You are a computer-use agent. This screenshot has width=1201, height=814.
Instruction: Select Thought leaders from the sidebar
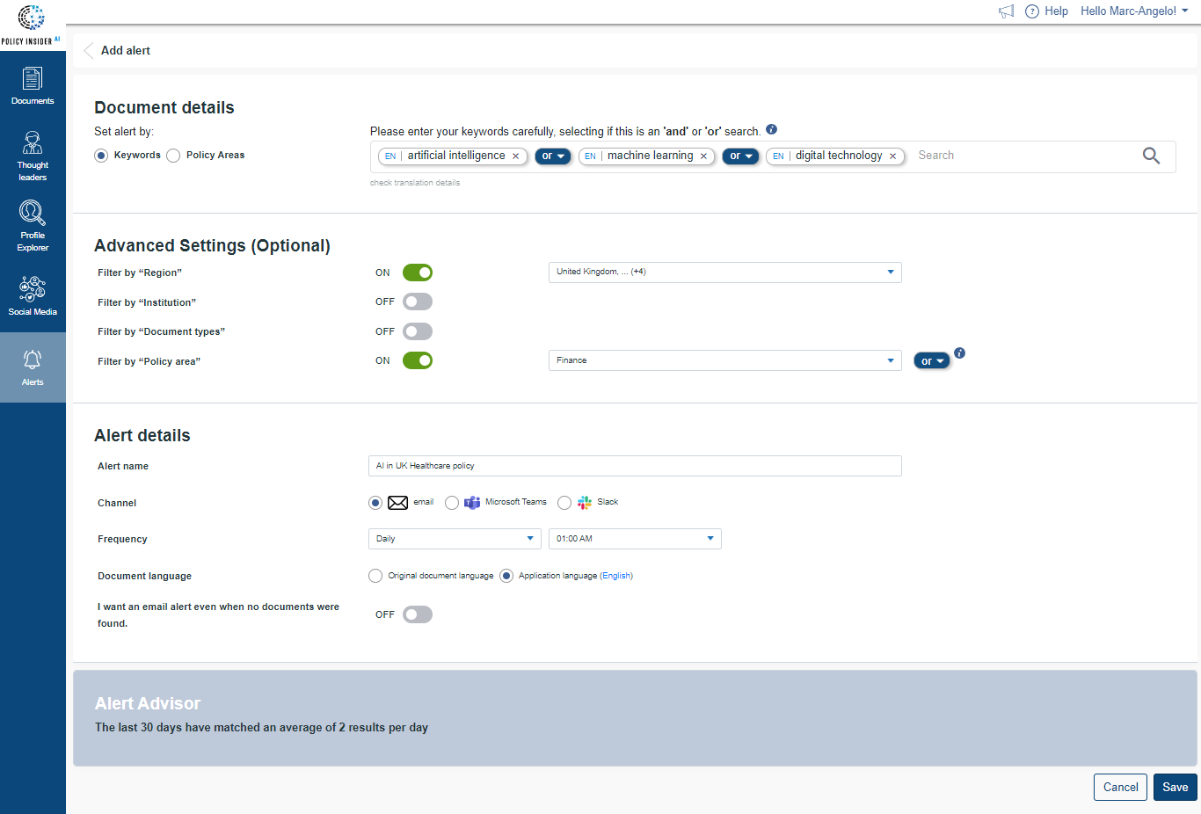[33, 154]
